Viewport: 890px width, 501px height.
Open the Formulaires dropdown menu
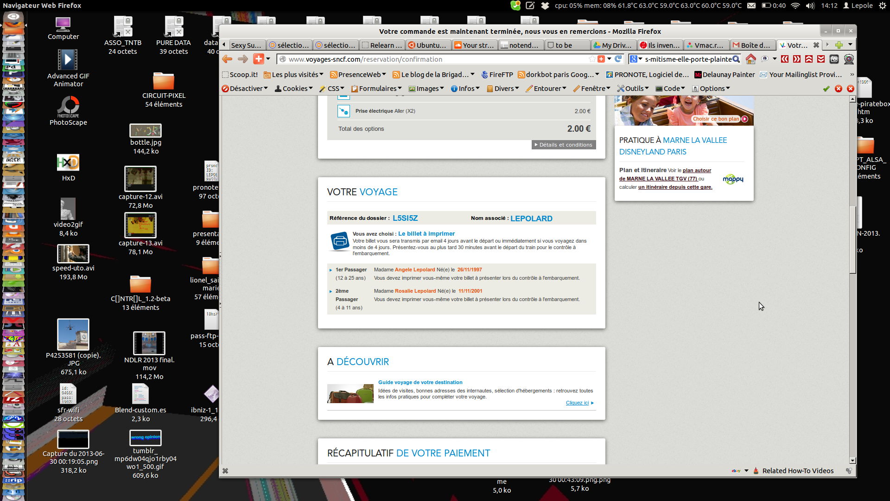coord(376,89)
